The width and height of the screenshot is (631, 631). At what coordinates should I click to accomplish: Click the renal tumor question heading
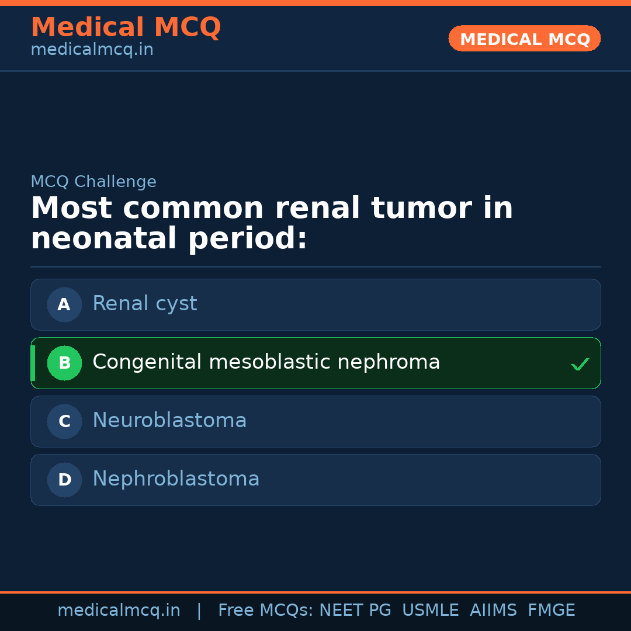pos(272,223)
